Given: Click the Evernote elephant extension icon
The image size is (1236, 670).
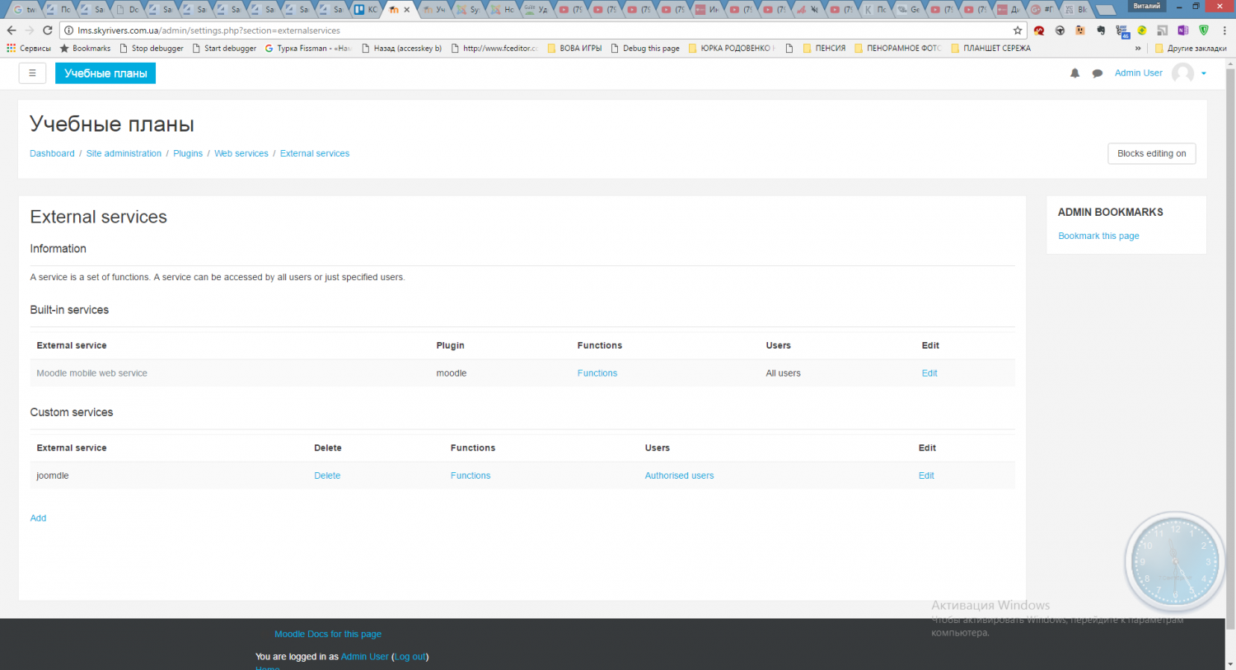Looking at the screenshot, I should 1101,30.
